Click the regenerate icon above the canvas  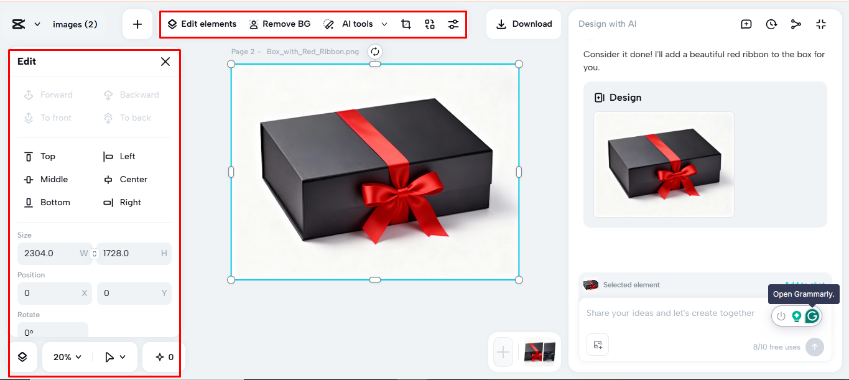pyautogui.click(x=374, y=52)
